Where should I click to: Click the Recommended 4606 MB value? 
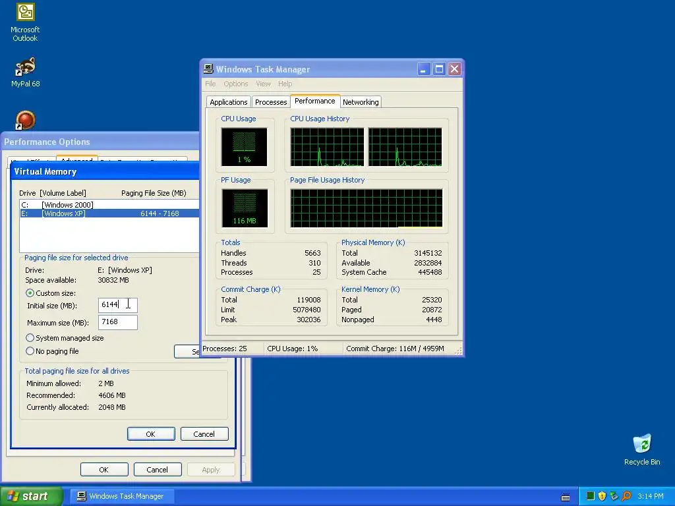click(x=112, y=395)
